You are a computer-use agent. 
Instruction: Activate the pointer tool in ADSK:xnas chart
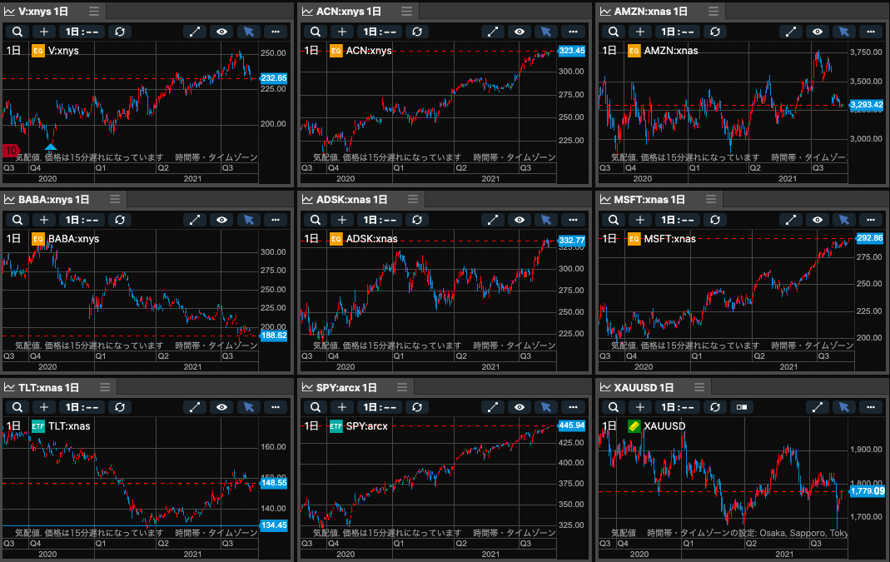(546, 220)
